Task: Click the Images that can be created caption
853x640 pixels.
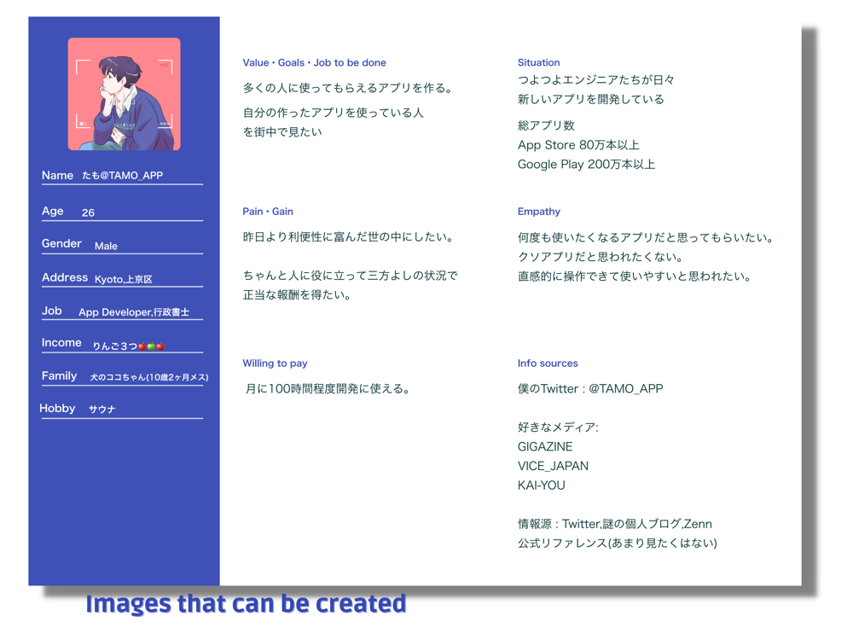Action: pyautogui.click(x=246, y=603)
